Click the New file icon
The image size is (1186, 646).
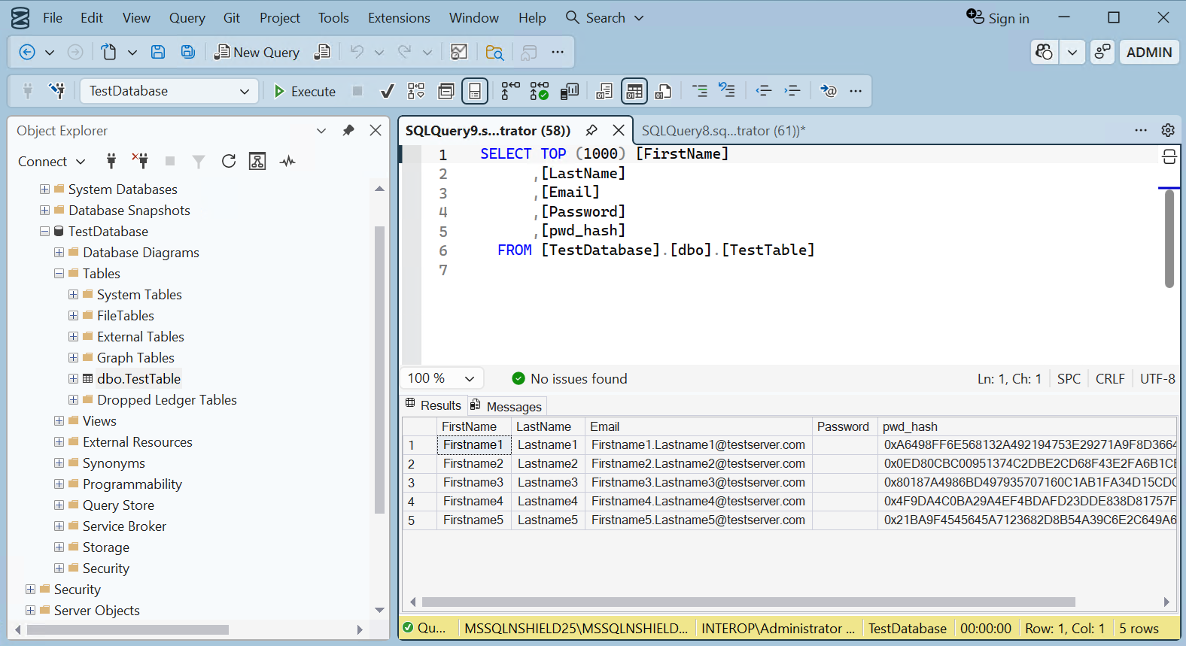coord(109,52)
